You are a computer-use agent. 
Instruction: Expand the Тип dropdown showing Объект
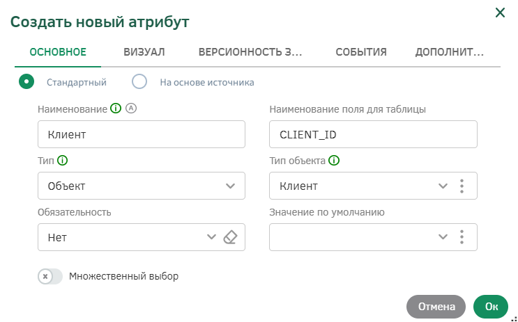point(142,186)
